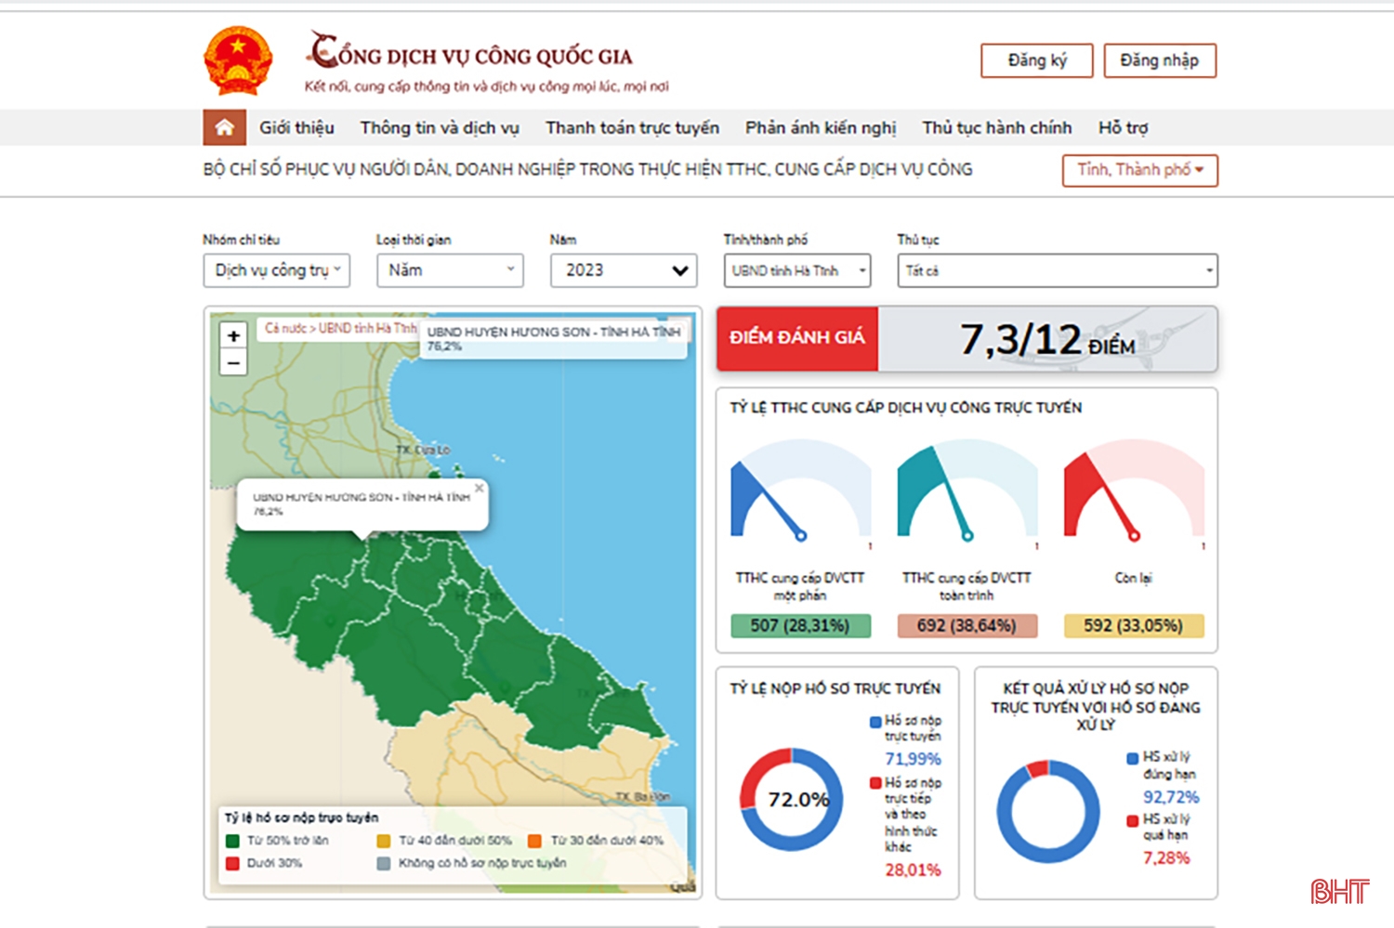Expand the Loại thời gian dropdown
The height and width of the screenshot is (928, 1394).
tap(450, 270)
